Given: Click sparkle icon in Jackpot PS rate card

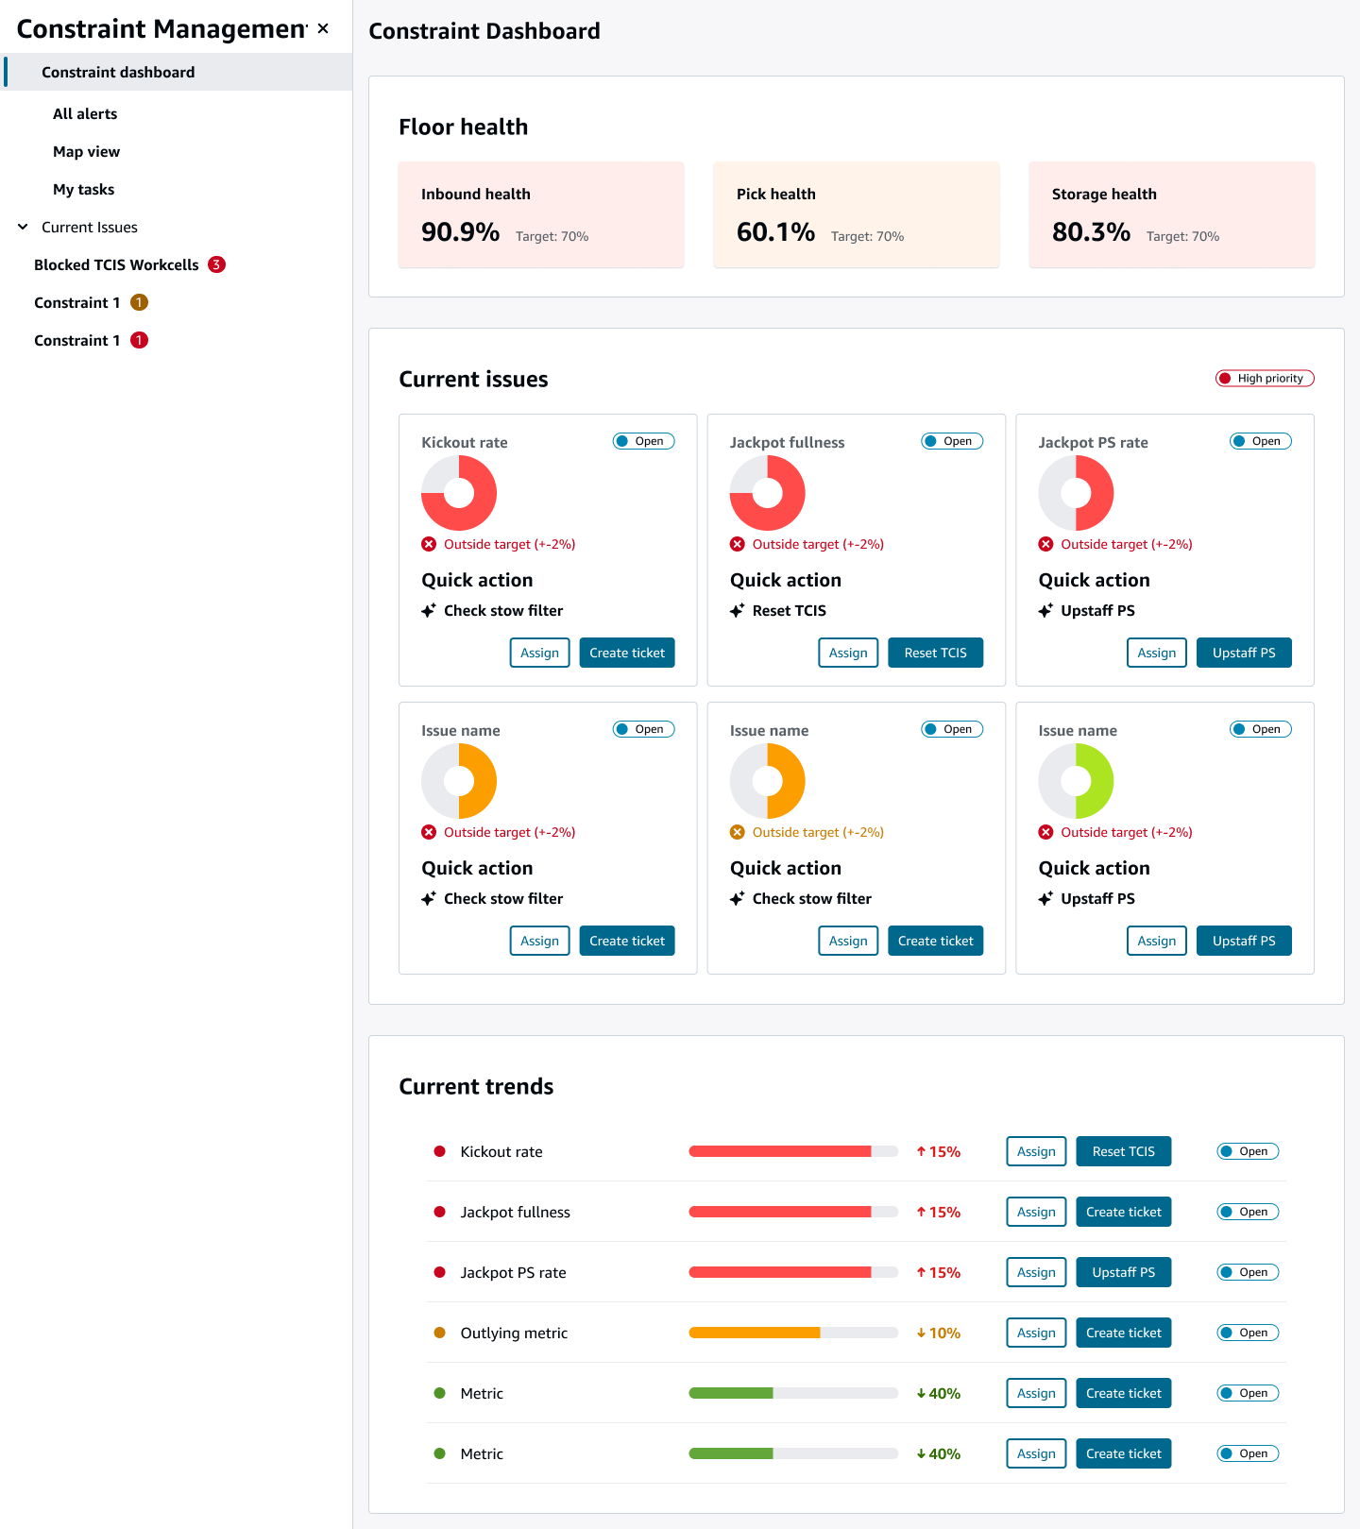Looking at the screenshot, I should click(1045, 610).
